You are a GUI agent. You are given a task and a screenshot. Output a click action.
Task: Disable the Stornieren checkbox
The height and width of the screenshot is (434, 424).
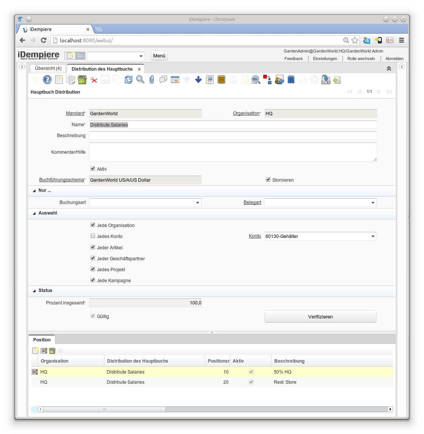click(268, 179)
